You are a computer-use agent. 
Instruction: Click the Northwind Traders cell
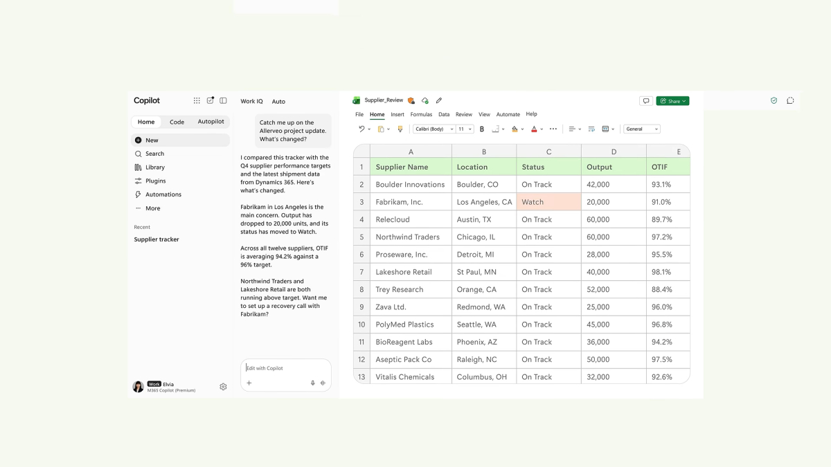[x=411, y=237]
